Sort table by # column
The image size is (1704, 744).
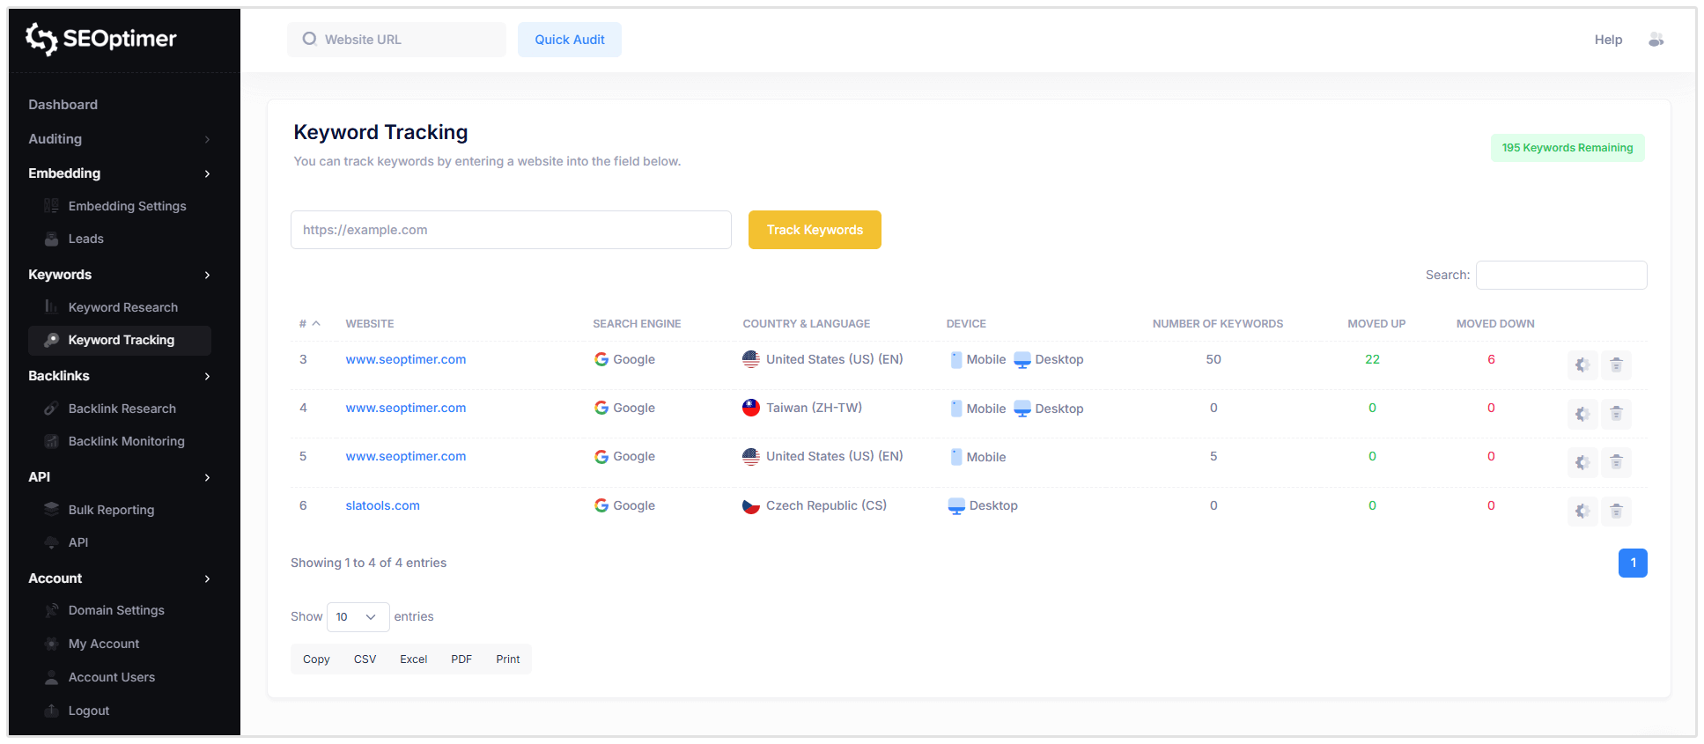click(309, 324)
